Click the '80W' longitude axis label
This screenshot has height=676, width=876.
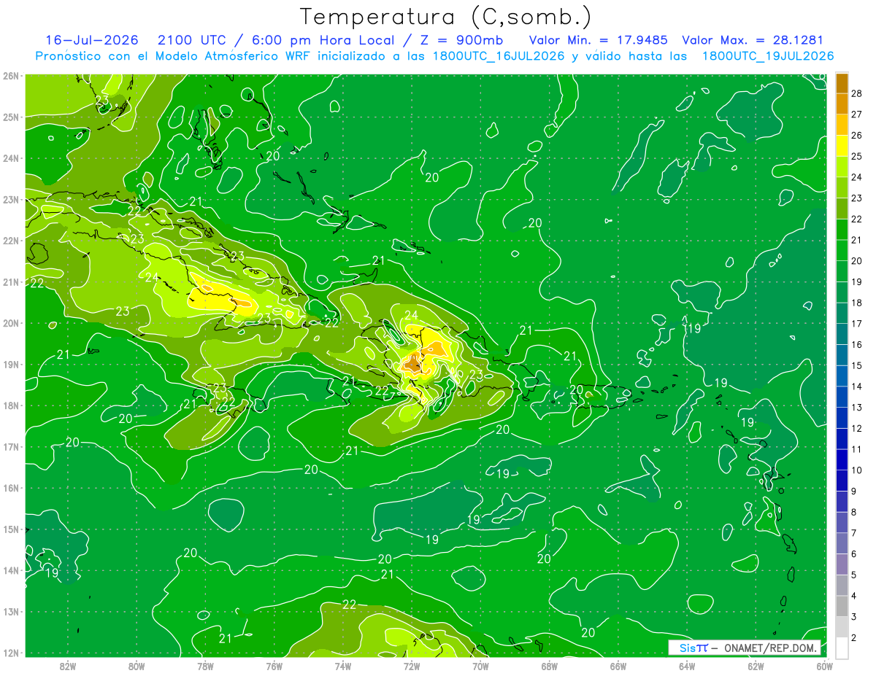click(x=137, y=666)
